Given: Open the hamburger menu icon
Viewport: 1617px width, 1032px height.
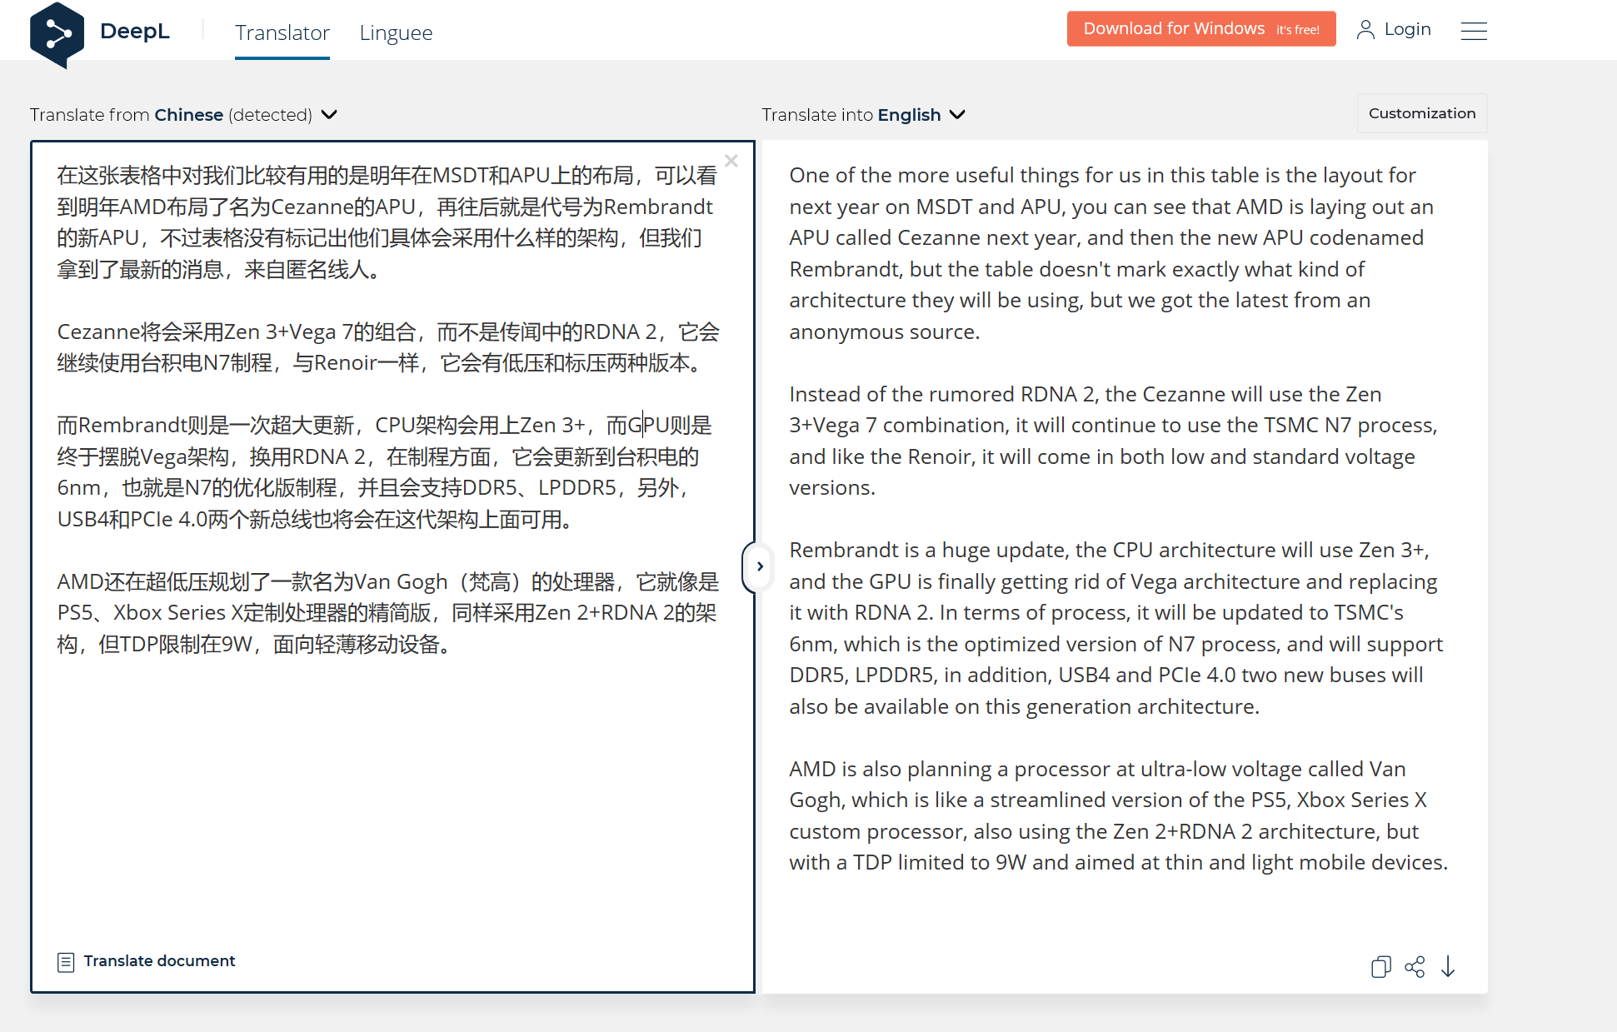Looking at the screenshot, I should point(1474,31).
